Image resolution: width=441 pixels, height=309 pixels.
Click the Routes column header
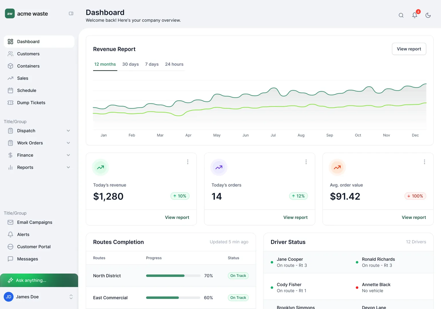tap(99, 258)
